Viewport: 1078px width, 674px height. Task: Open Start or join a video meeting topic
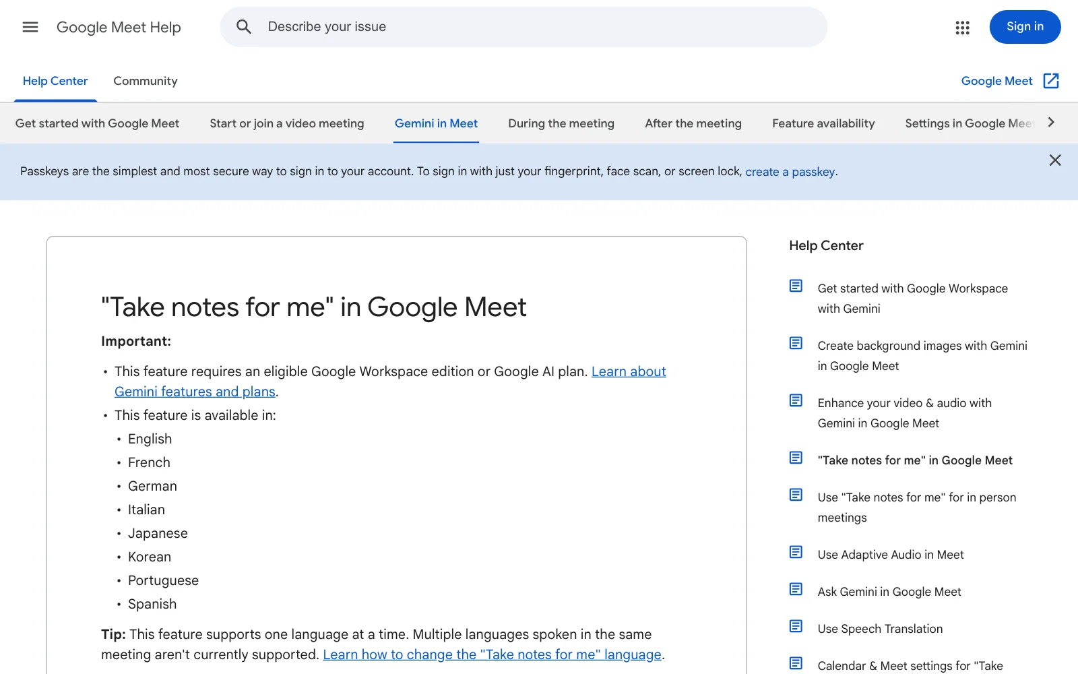coord(287,123)
